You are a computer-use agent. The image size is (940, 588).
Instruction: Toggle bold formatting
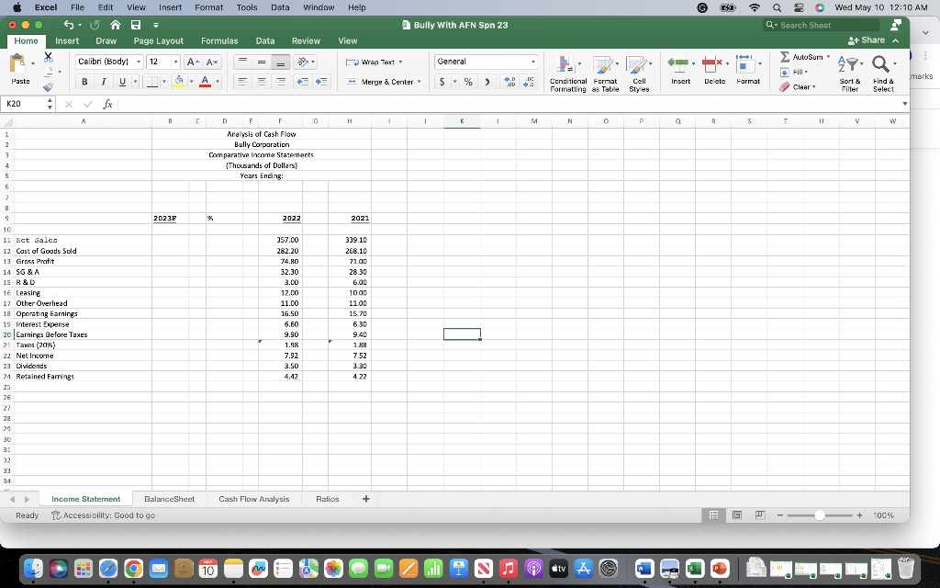point(83,82)
